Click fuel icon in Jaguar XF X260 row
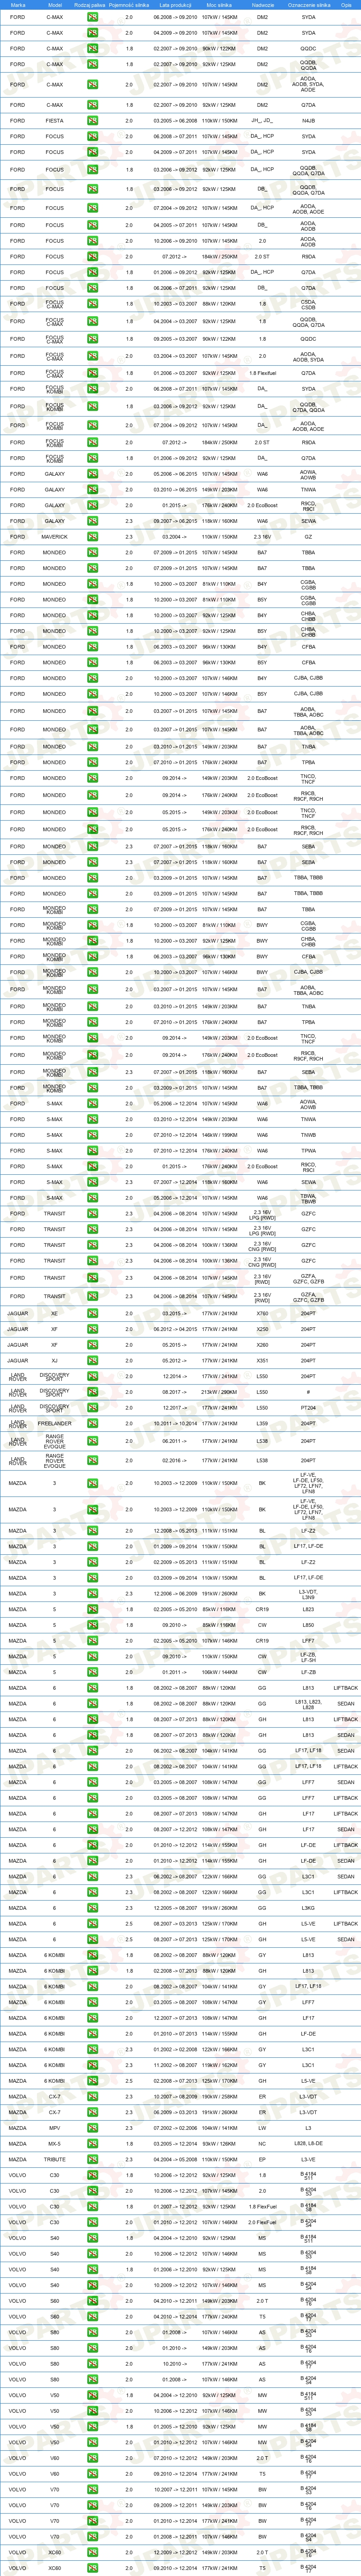The height and width of the screenshot is (2576, 361). coord(92,1345)
